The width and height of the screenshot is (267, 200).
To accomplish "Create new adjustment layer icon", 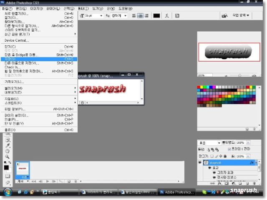I will pos(234,183).
